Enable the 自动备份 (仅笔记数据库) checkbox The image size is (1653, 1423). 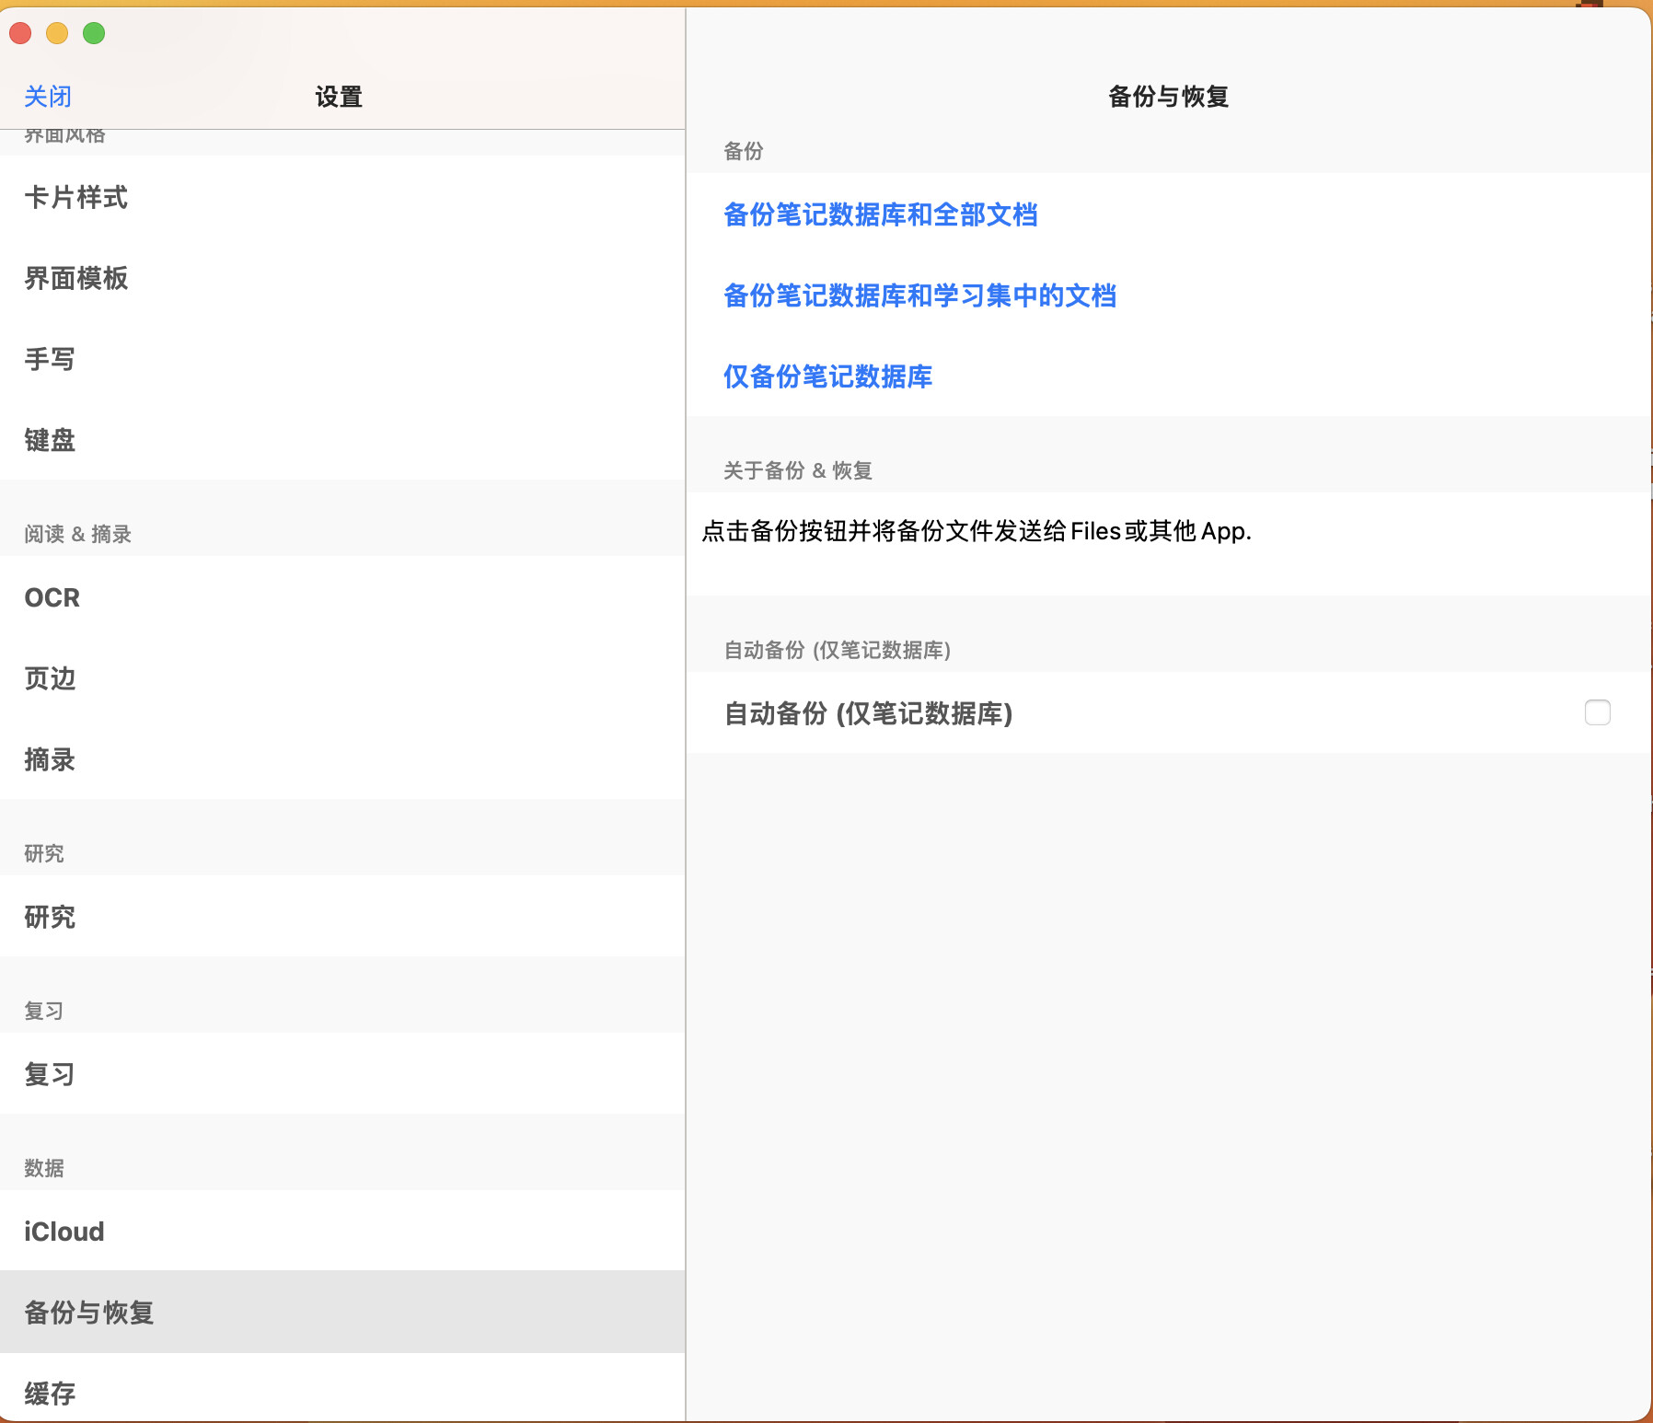pos(1598,712)
